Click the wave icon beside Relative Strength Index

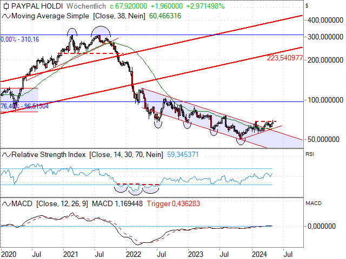click(6, 155)
